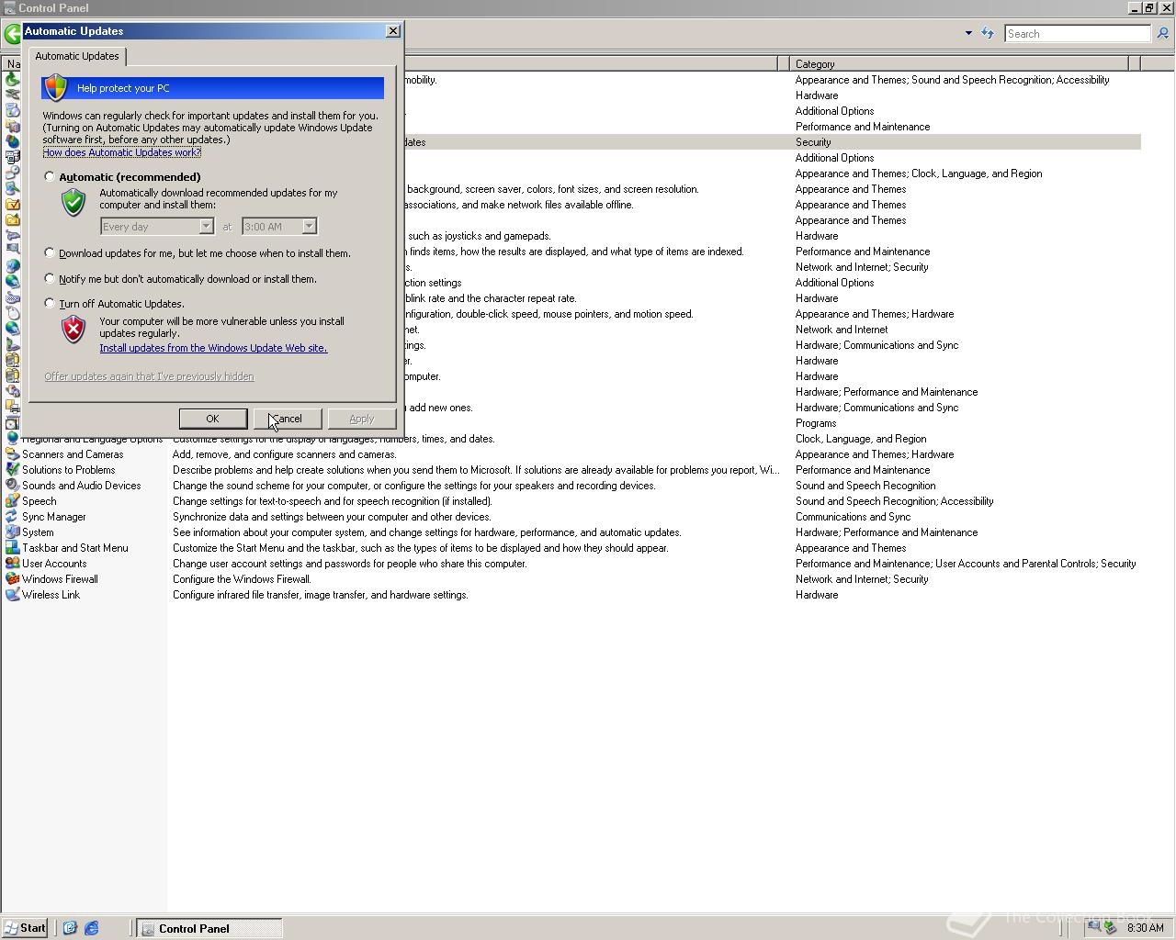Viewport: 1176px width, 940px height.
Task: Click OK in Automatic Updates dialog
Action: [212, 419]
